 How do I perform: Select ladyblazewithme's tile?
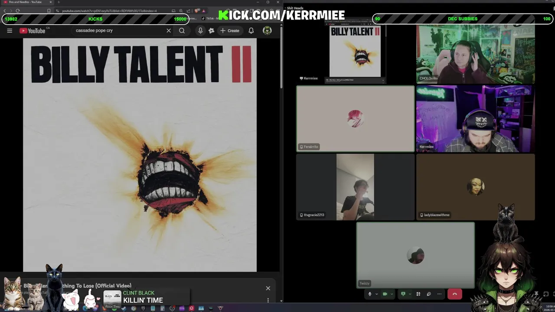click(x=476, y=187)
